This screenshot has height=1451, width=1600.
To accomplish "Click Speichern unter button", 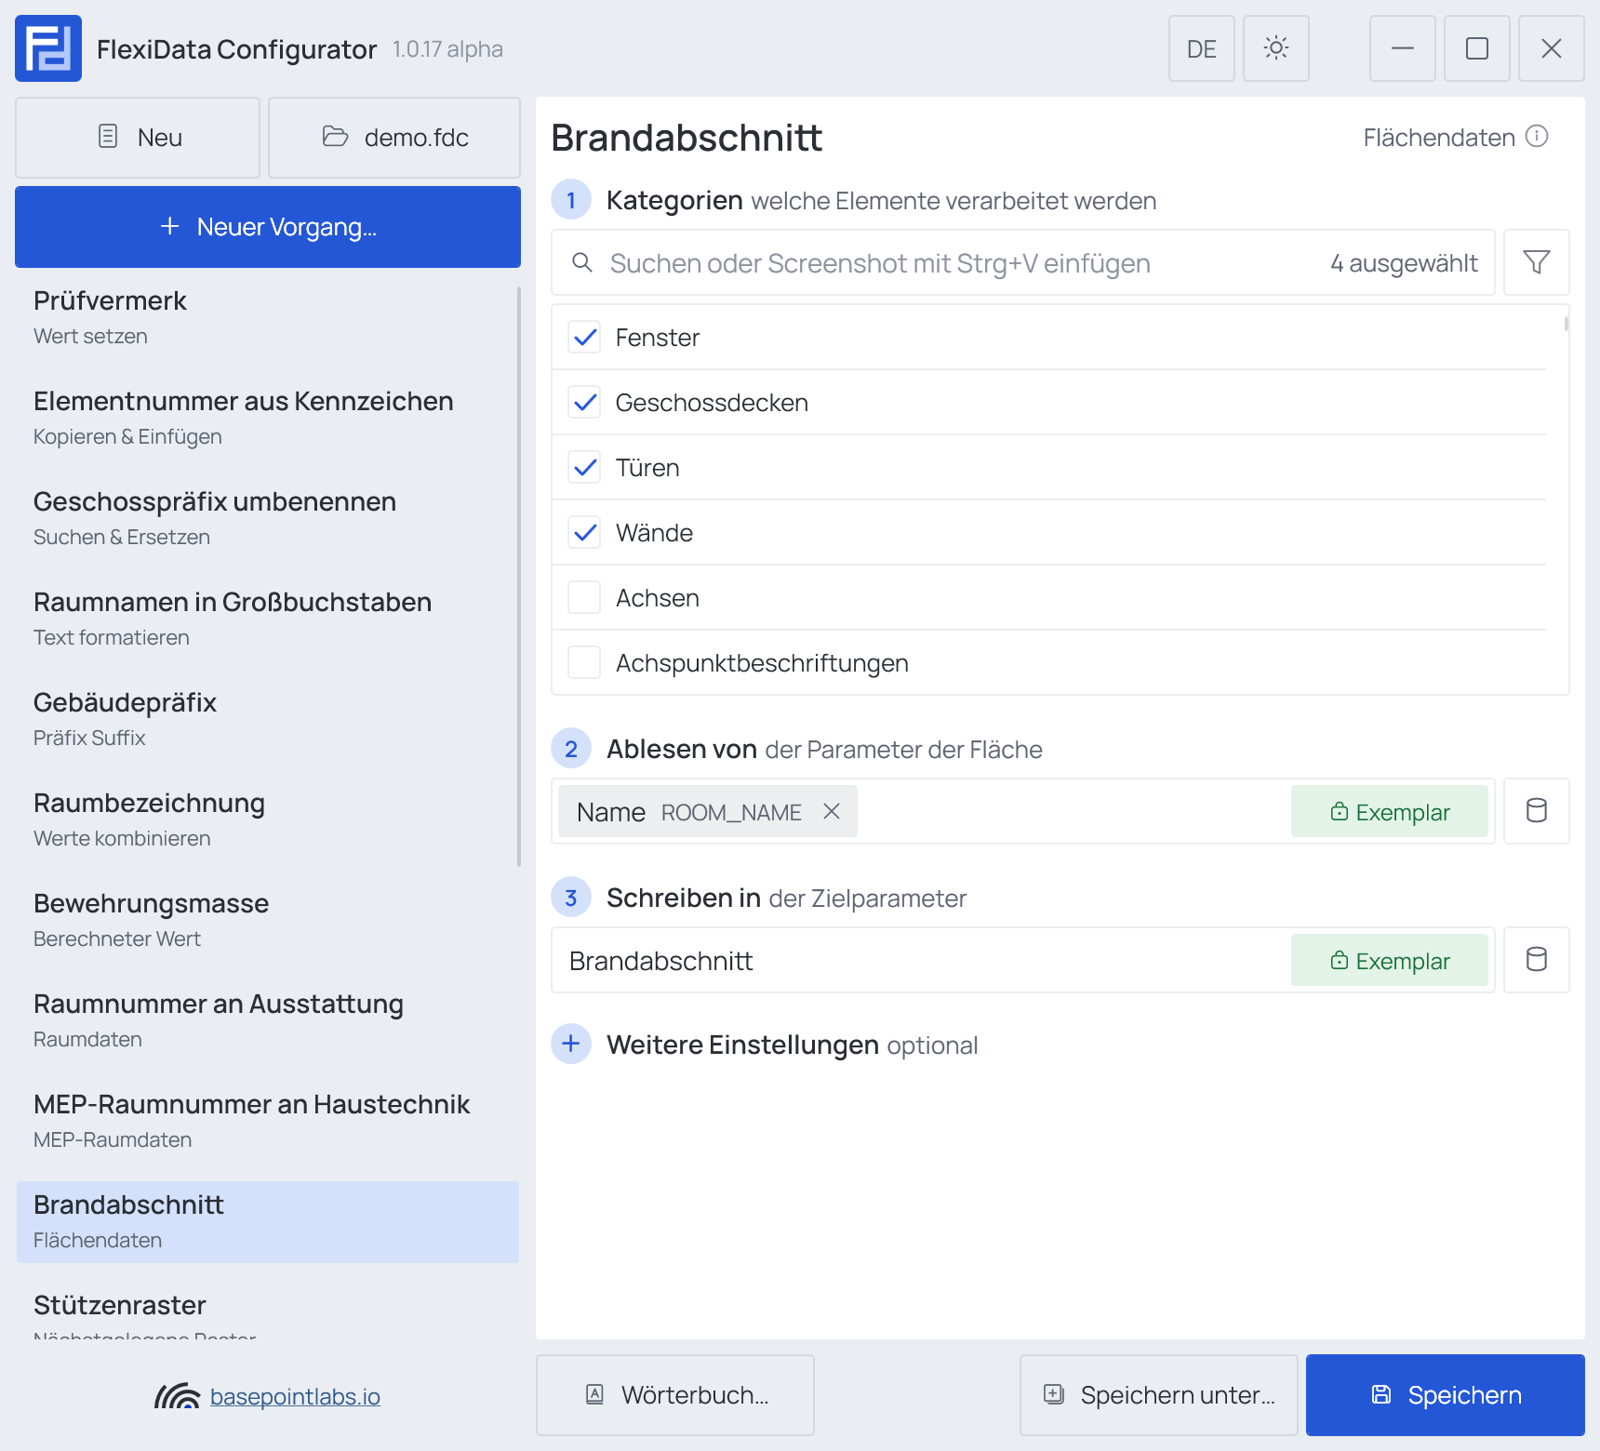I will pos(1159,1395).
